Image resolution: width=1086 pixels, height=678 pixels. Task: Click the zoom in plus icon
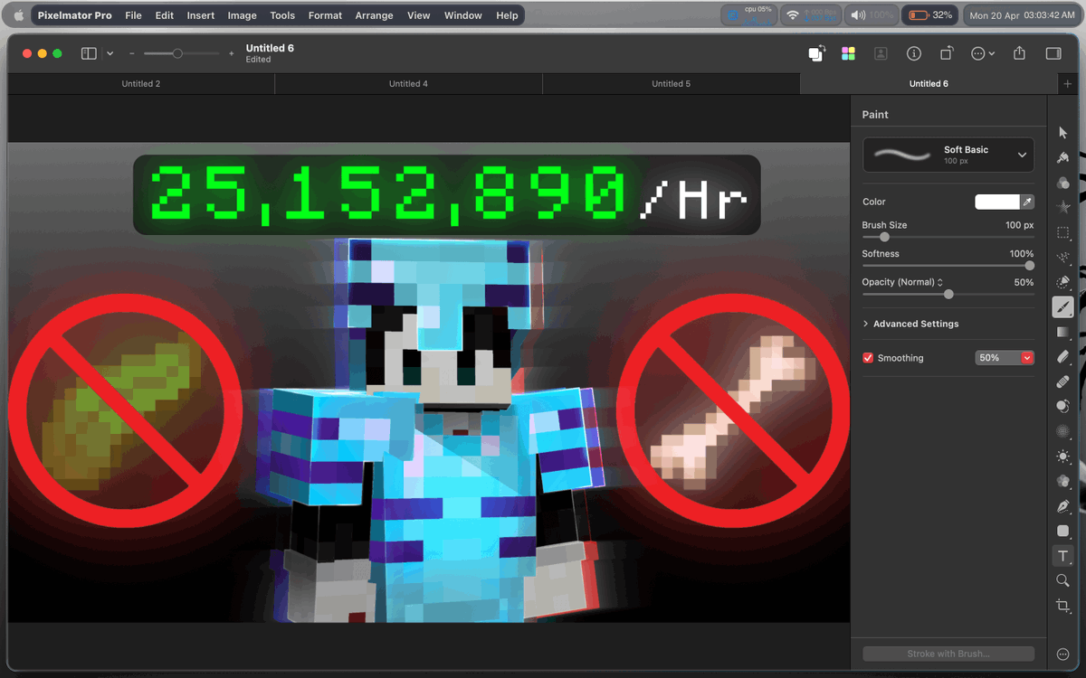point(232,54)
